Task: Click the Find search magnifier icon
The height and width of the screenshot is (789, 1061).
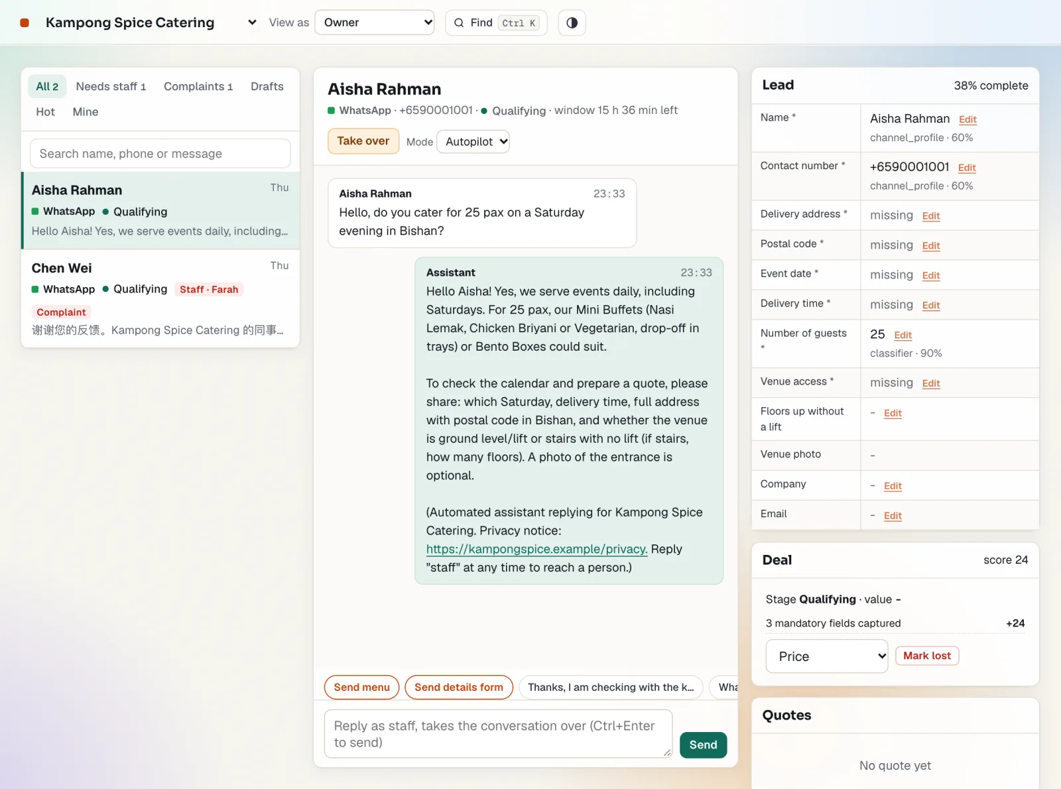Action: coord(459,23)
